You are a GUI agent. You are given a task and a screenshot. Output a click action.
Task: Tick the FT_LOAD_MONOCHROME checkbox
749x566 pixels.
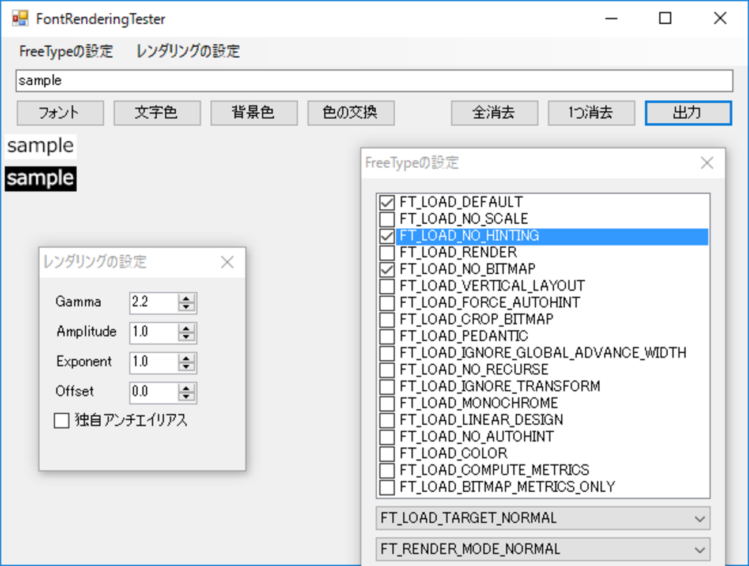tap(387, 403)
